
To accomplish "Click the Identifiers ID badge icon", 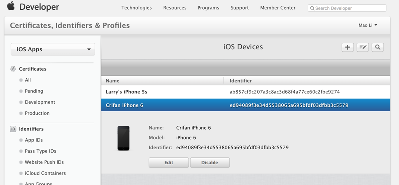I will [13, 129].
